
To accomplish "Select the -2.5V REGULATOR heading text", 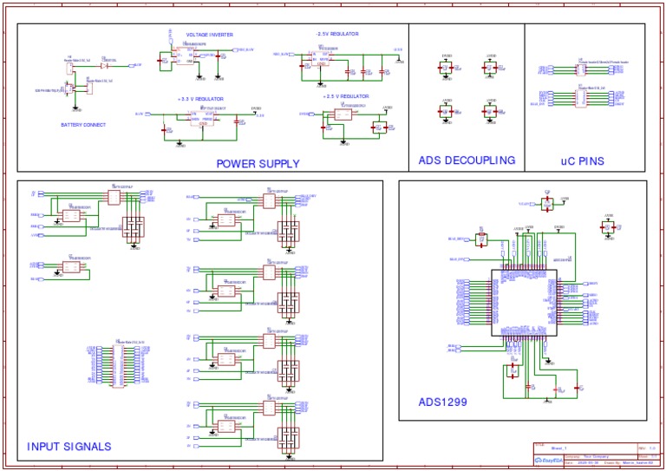I will (x=336, y=34).
